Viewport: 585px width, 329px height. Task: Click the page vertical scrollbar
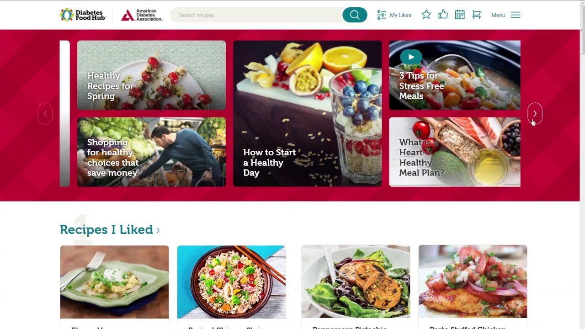pyautogui.click(x=582, y=164)
